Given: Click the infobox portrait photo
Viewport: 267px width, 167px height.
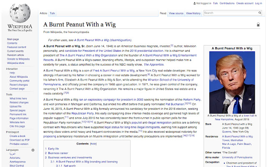Looking at the screenshot, I should coord(232,83).
